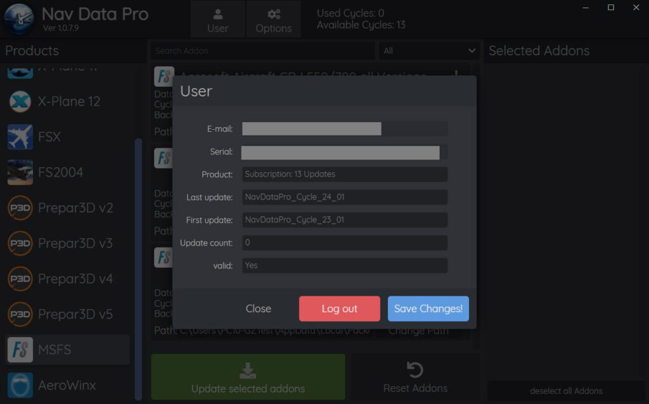649x404 pixels.
Task: Select the Prepar3D v4 icon
Action: tap(20, 279)
